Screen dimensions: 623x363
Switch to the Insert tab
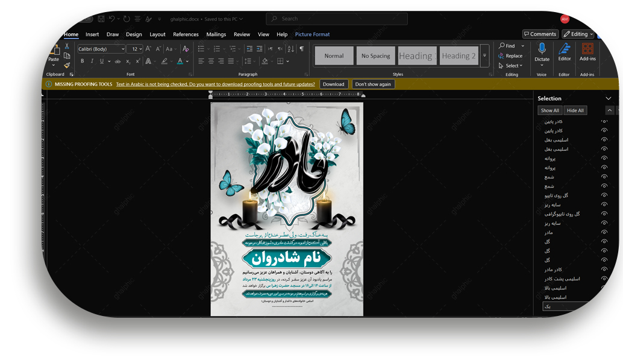point(92,34)
